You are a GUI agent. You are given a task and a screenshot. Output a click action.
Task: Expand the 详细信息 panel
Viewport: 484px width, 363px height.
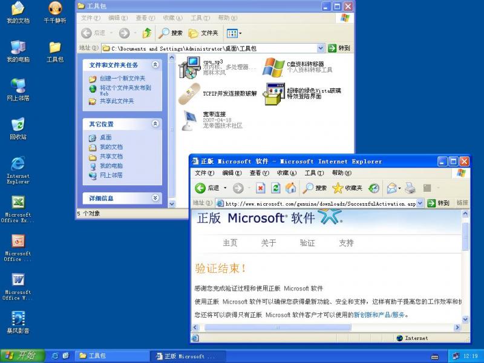(155, 198)
